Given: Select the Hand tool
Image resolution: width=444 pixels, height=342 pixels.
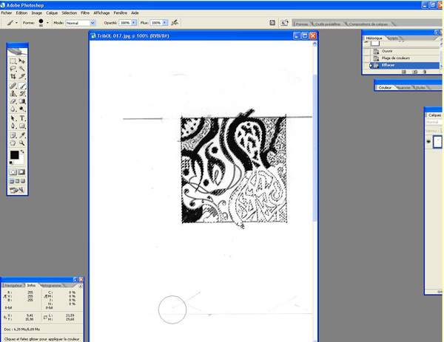Looking at the screenshot, I should pos(13,143).
